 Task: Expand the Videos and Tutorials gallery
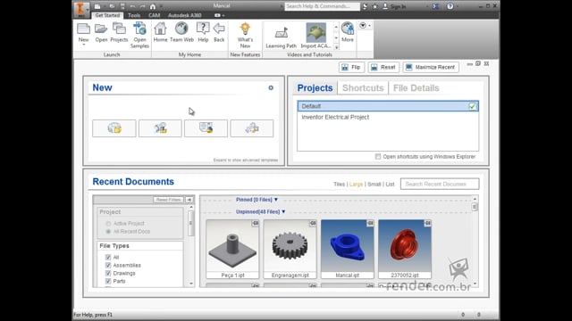point(336,47)
